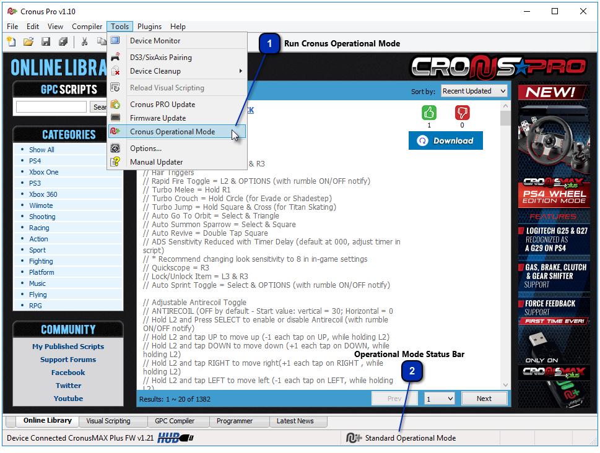Click the Device Monitor menu icon
Viewport: 600px width, 453px height.
point(115,40)
